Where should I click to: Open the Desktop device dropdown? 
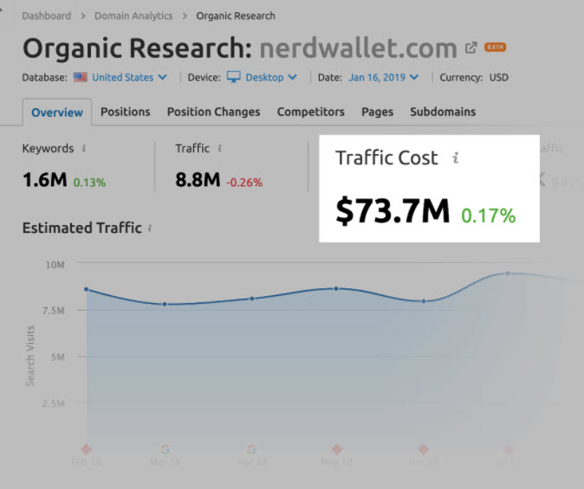coord(270,77)
